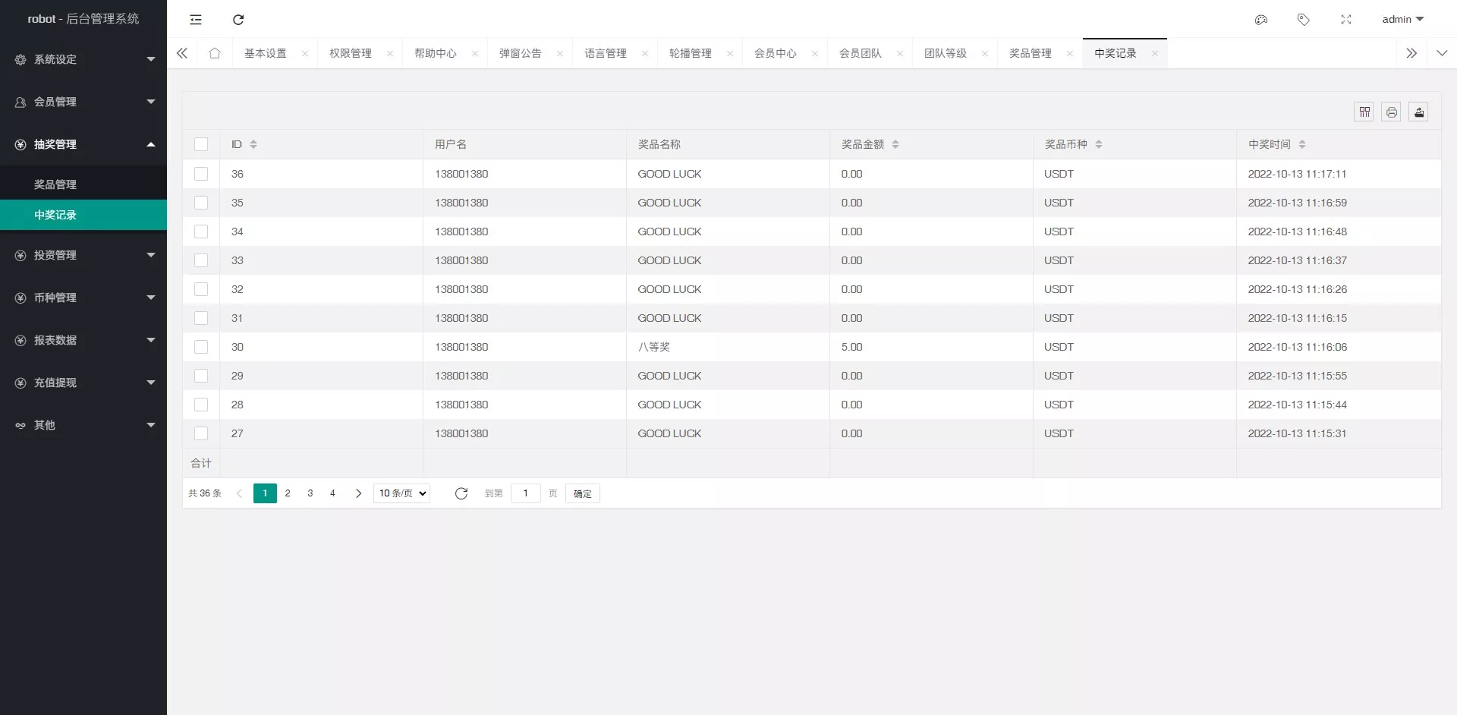Click the refresh icon in the top bar

[x=238, y=20]
